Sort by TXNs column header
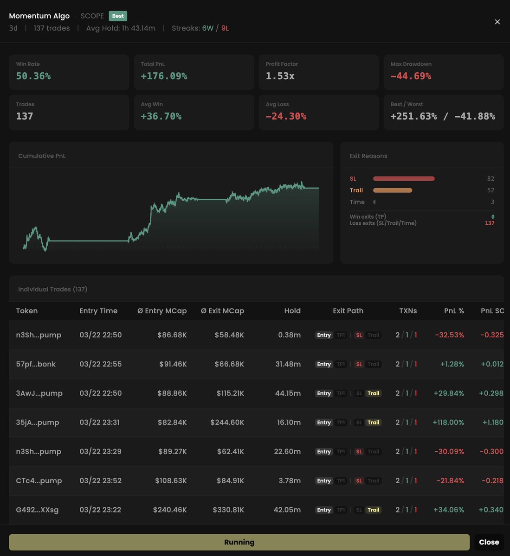 click(408, 311)
